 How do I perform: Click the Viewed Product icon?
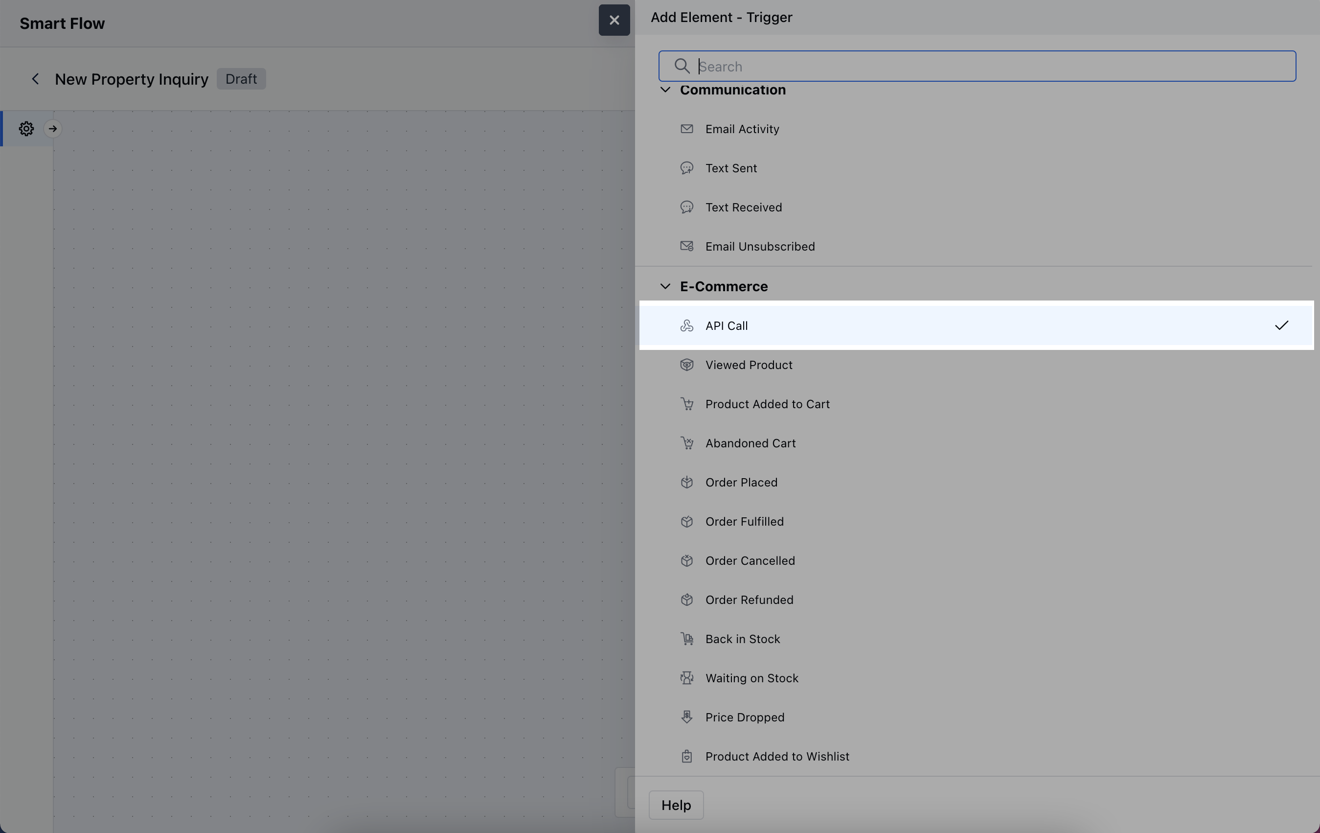(x=686, y=365)
